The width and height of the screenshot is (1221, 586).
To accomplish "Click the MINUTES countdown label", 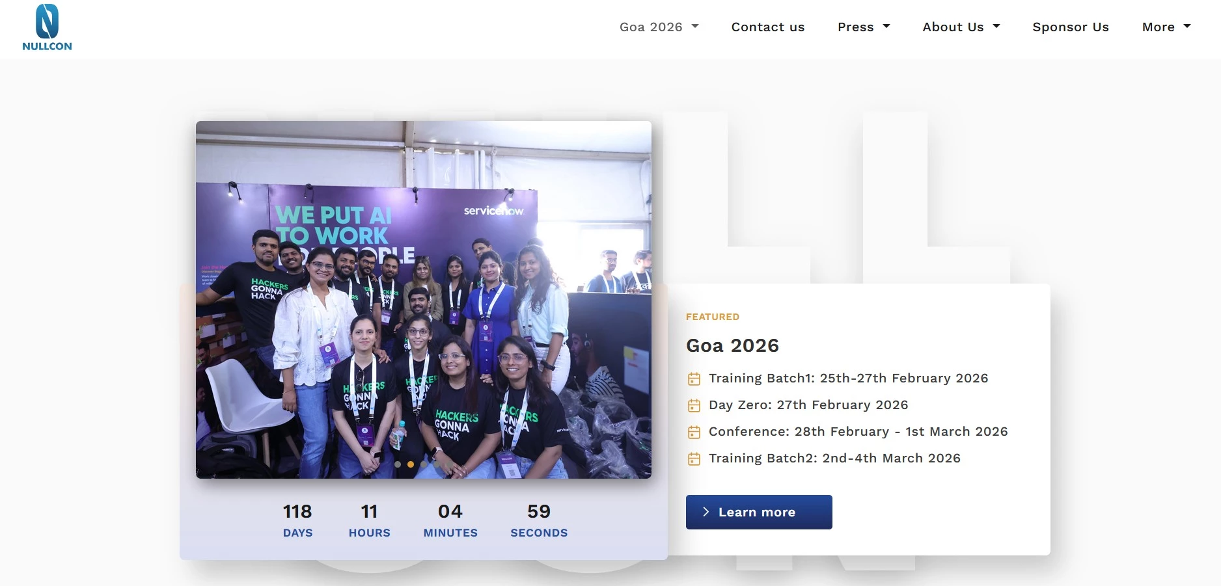I will [450, 533].
